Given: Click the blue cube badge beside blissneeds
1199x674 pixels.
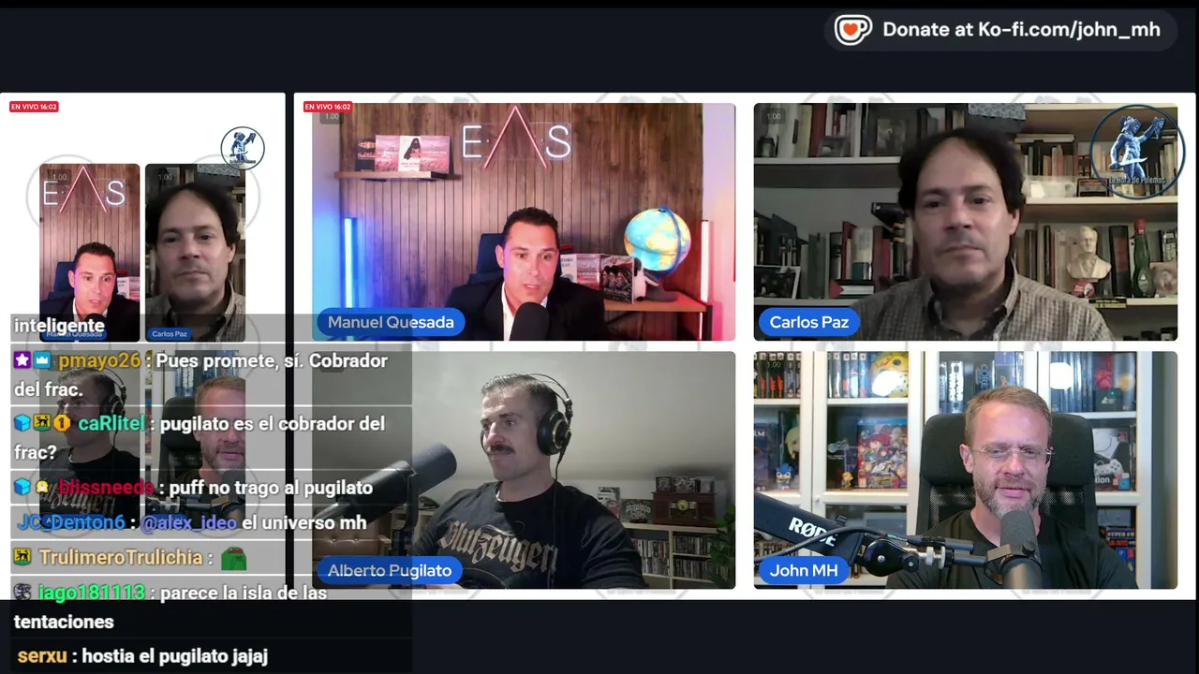Looking at the screenshot, I should 22,487.
